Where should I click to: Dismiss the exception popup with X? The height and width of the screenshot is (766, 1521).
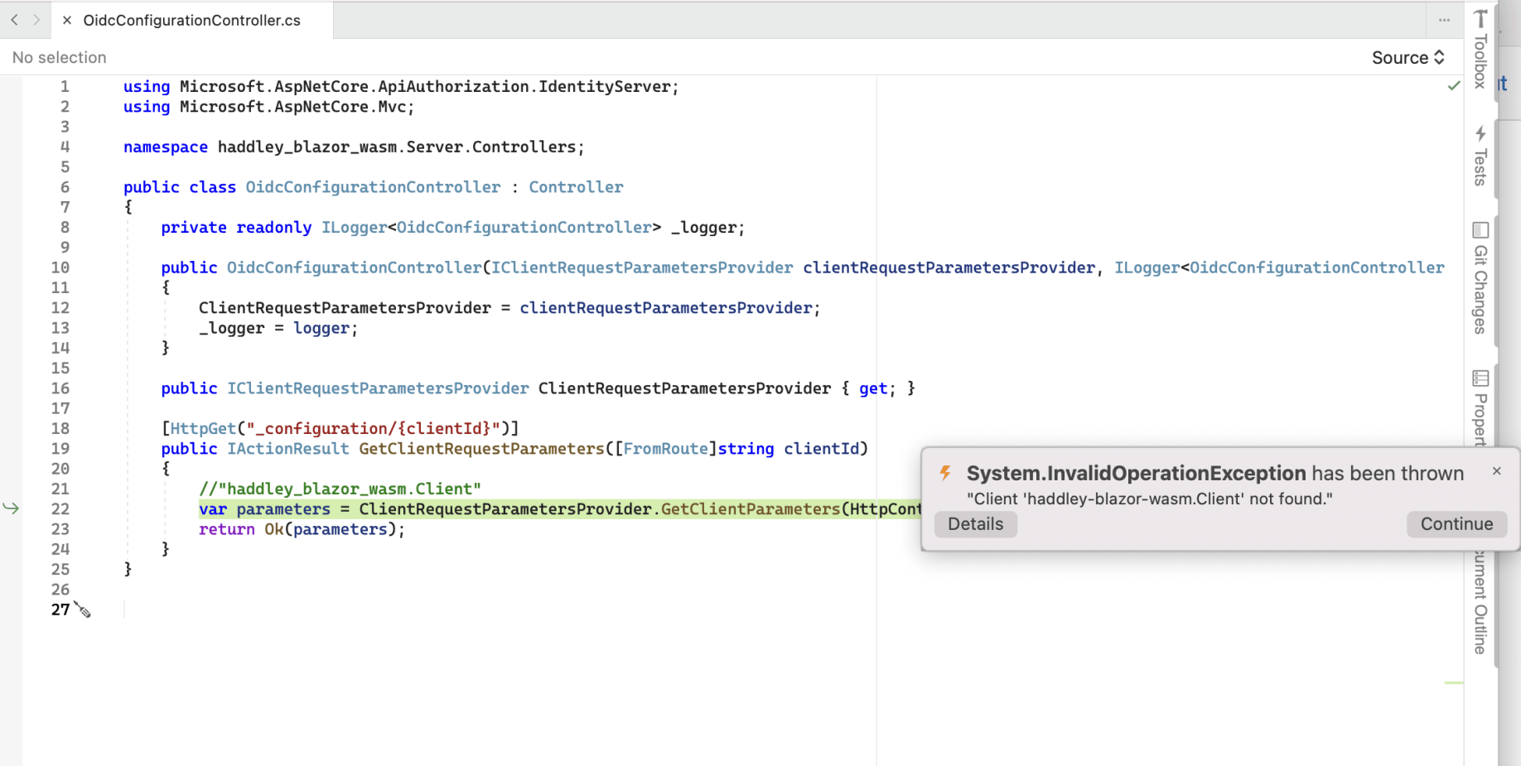point(1496,471)
